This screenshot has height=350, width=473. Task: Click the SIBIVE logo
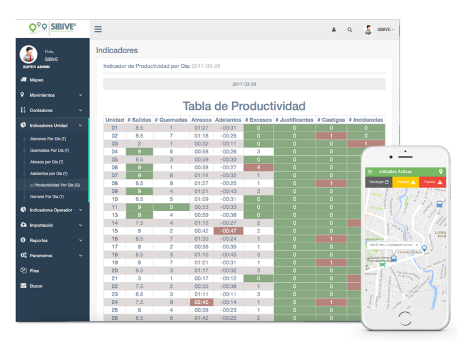coord(52,28)
